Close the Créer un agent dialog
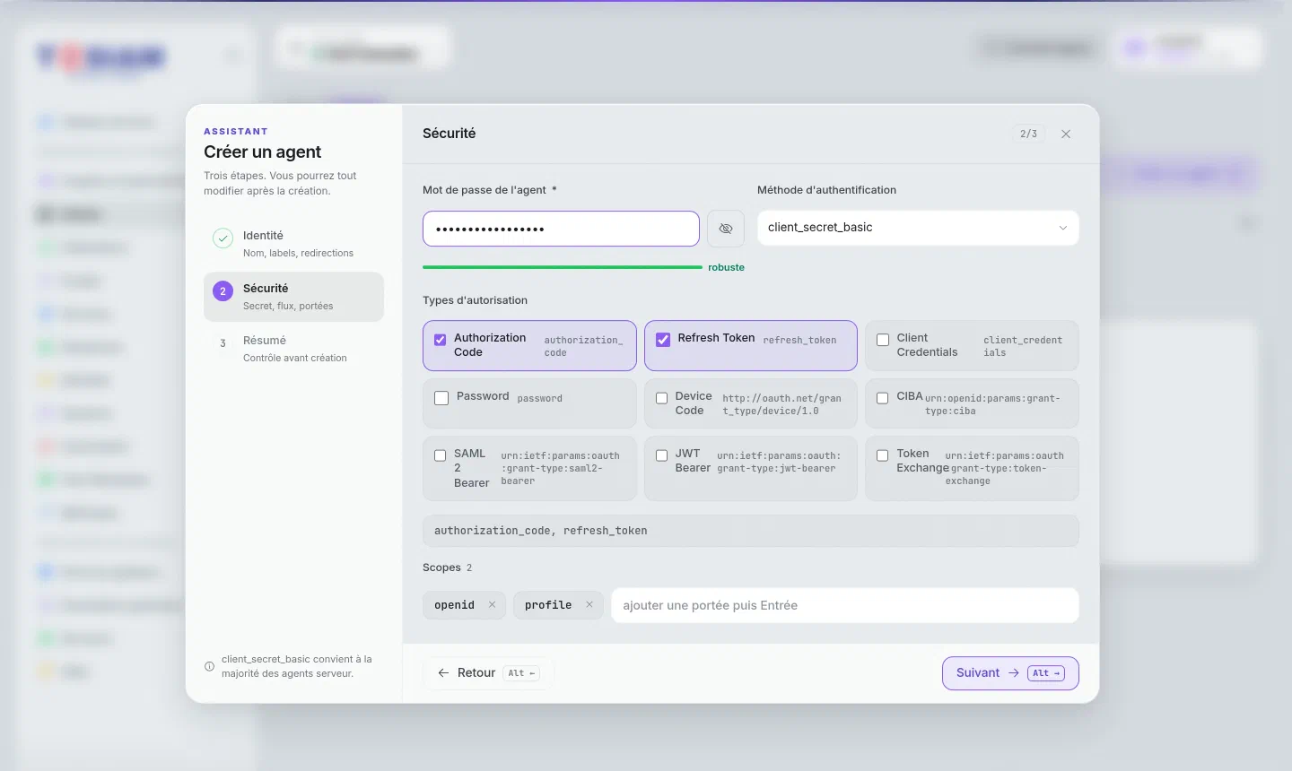1292x771 pixels. [x=1066, y=134]
